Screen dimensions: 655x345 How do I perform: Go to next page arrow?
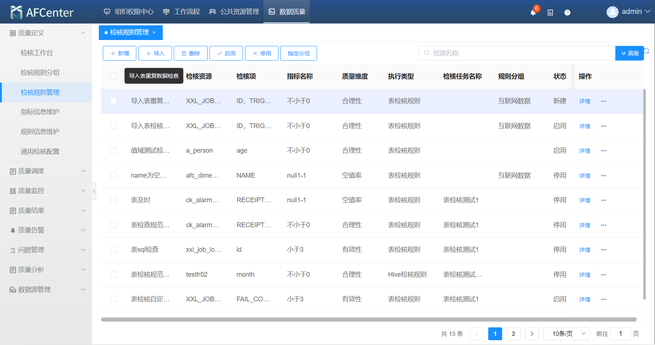coord(532,334)
